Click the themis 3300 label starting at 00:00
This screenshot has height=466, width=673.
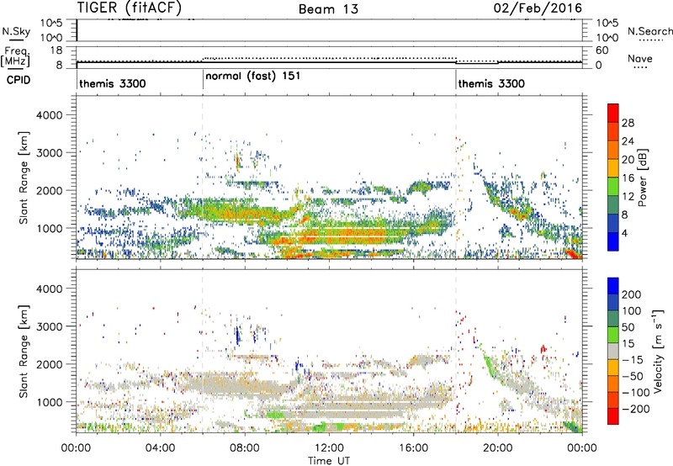pyautogui.click(x=113, y=83)
